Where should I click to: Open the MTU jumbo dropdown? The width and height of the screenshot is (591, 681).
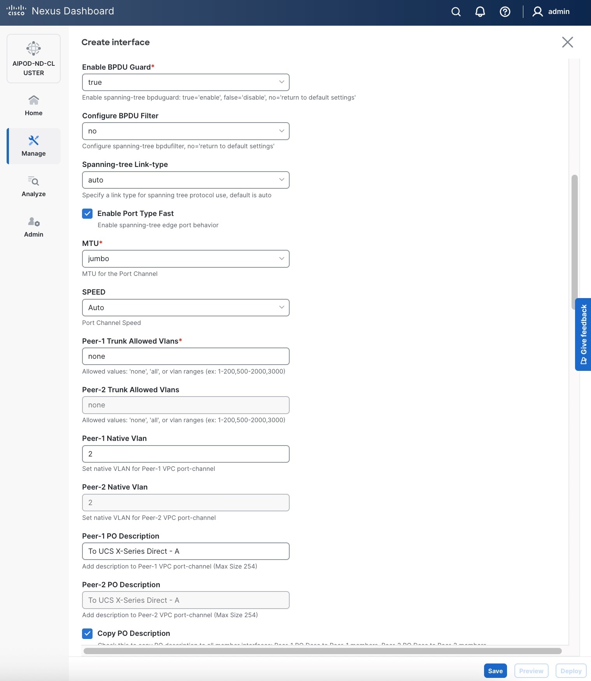(185, 259)
